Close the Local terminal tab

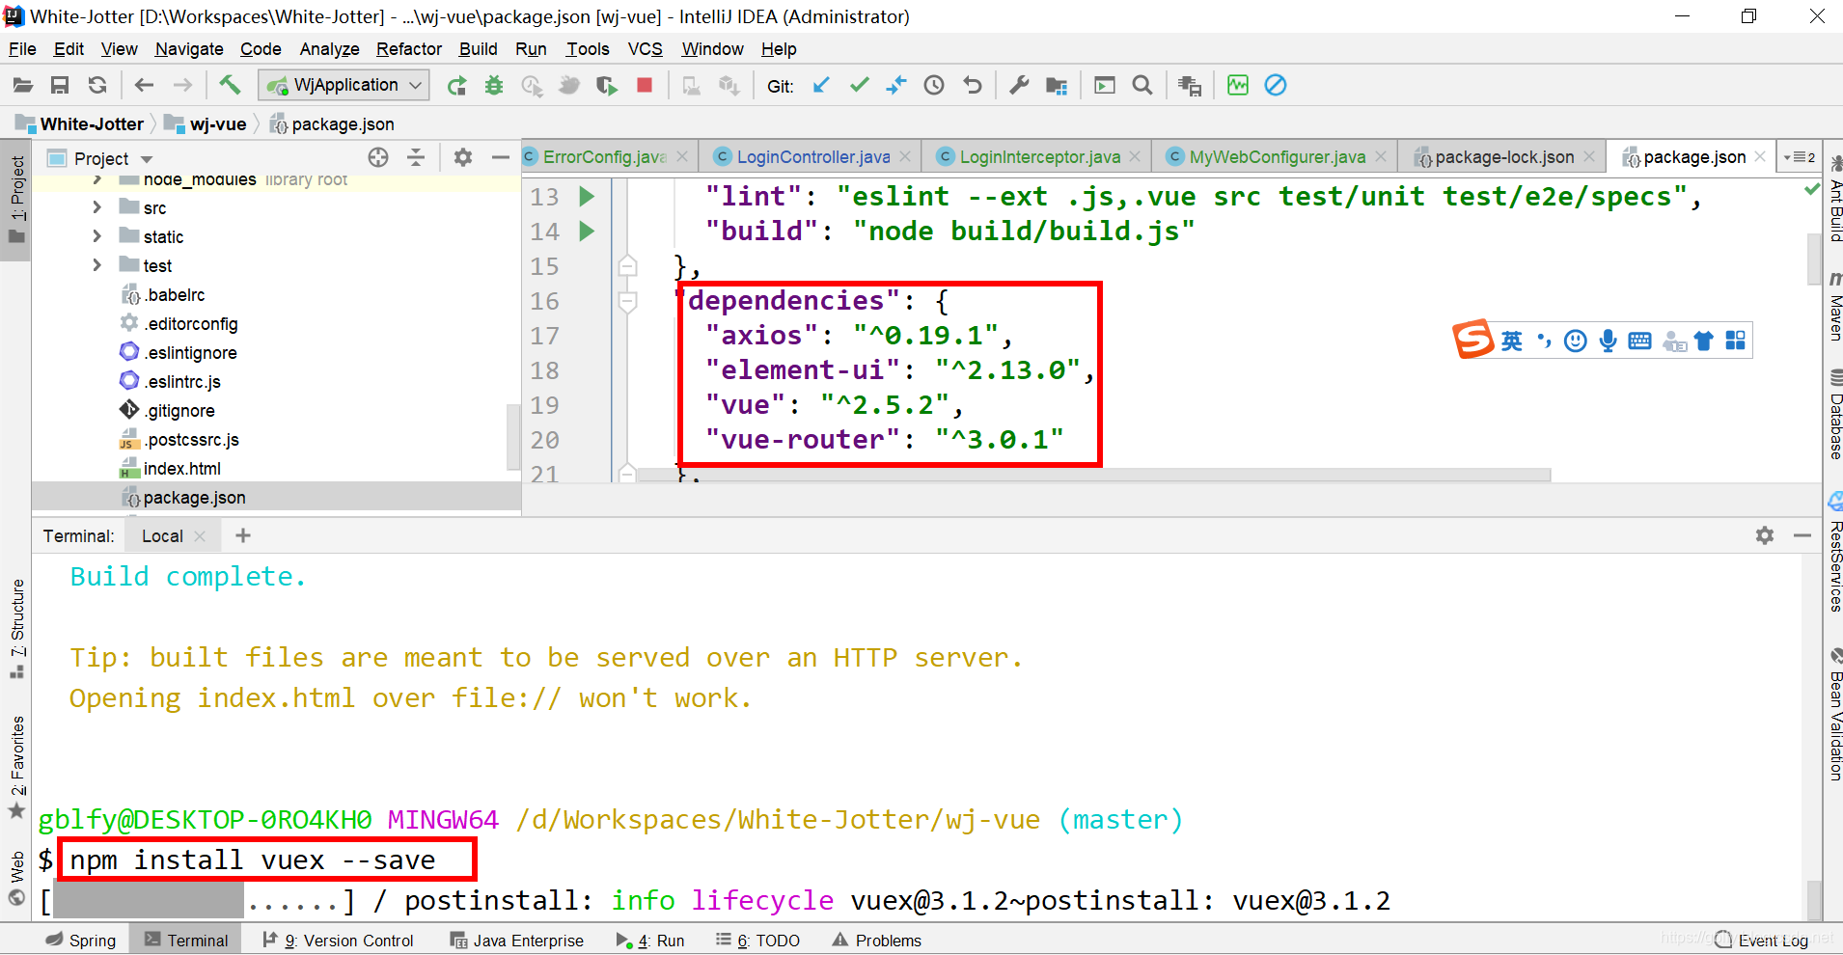(x=200, y=536)
